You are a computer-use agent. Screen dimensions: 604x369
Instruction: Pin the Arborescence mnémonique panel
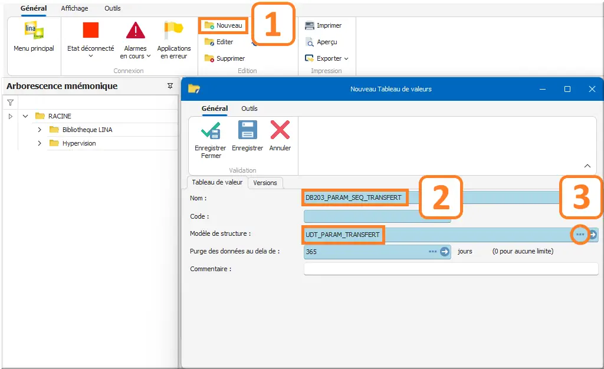pyautogui.click(x=170, y=86)
